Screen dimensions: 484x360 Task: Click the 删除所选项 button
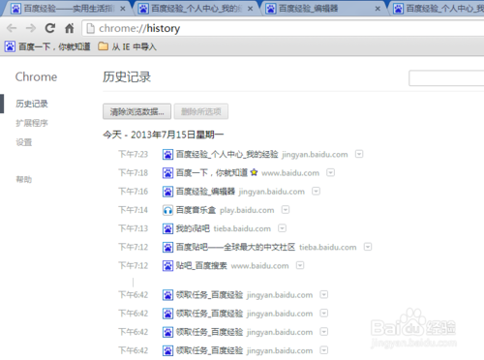[x=201, y=111]
